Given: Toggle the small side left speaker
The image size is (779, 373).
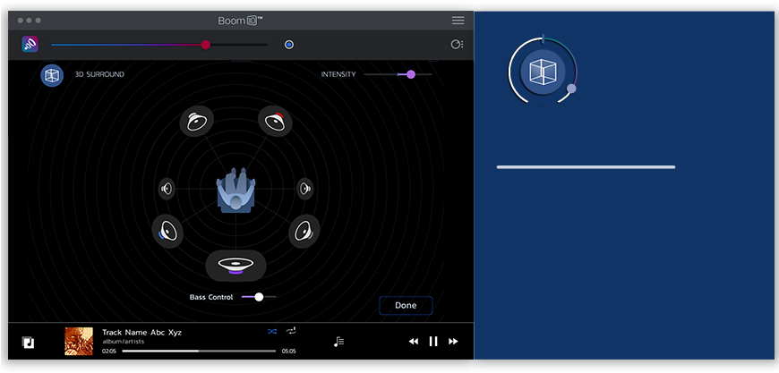Looking at the screenshot, I should (167, 189).
